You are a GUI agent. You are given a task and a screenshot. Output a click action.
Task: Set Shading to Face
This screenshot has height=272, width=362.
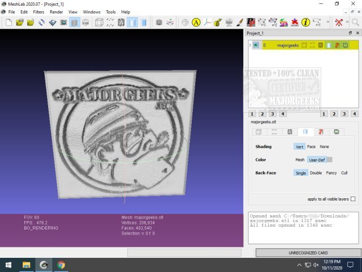[311, 147]
